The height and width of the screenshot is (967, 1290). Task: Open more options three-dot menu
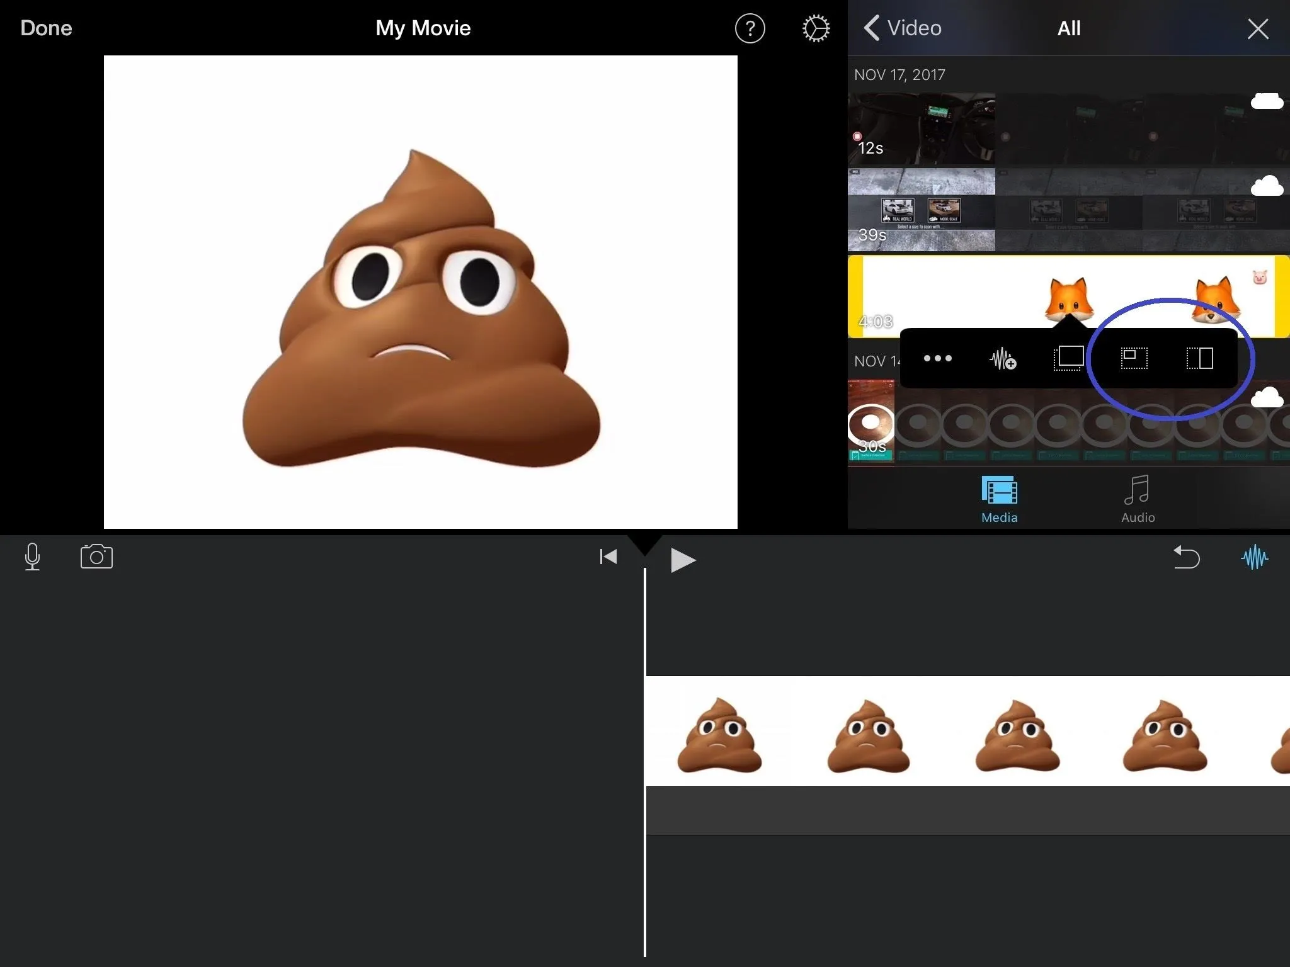(x=937, y=358)
